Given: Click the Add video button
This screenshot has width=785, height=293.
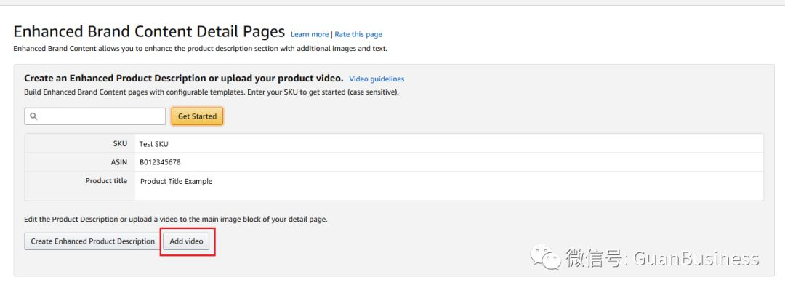Looking at the screenshot, I should 186,241.
